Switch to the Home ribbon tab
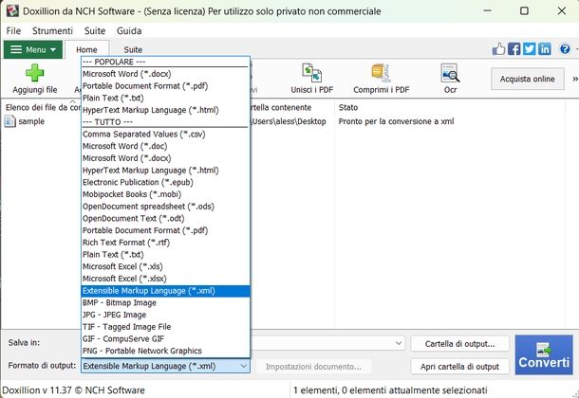Viewport: 579px width, 398px height. click(x=86, y=49)
